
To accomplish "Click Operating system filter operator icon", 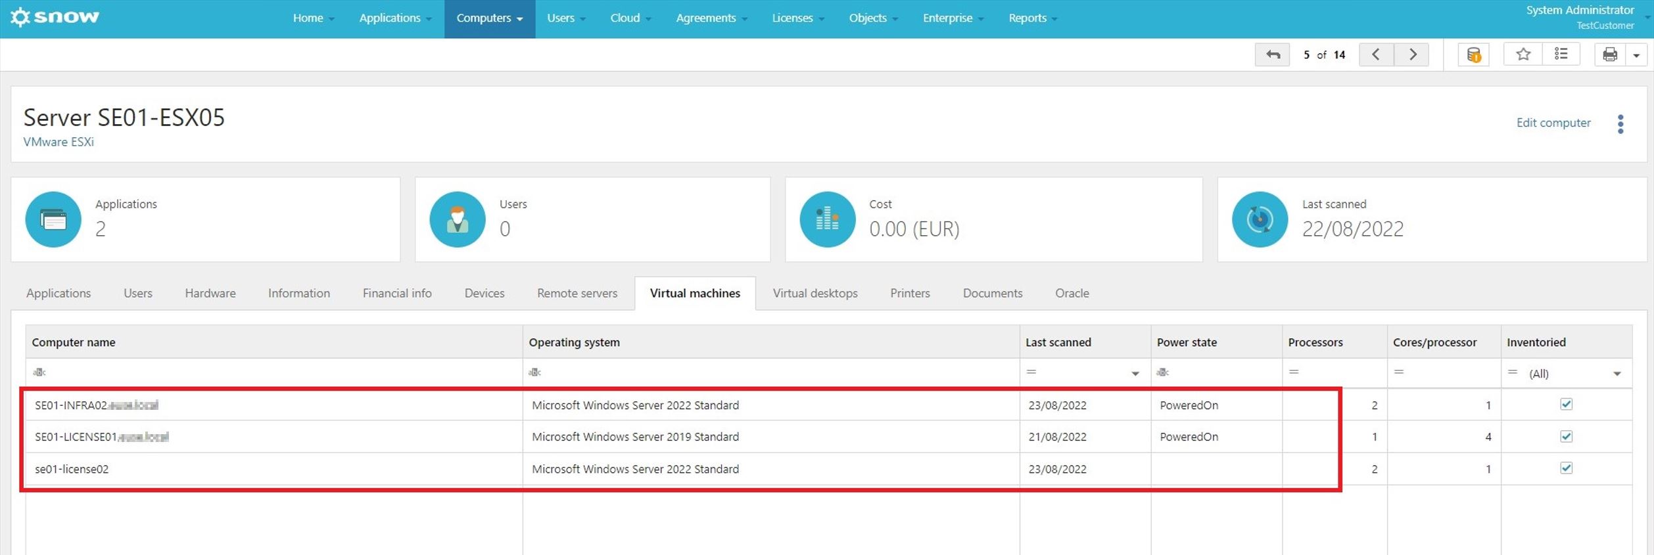I will click(535, 372).
